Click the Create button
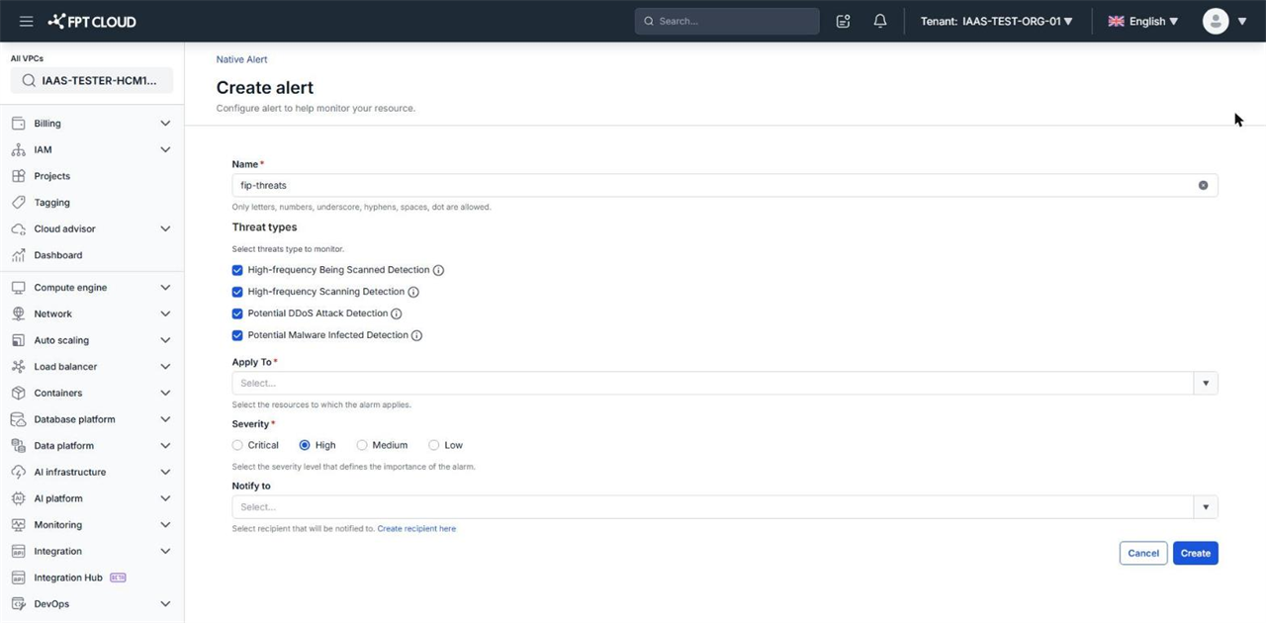Image resolution: width=1266 pixels, height=623 pixels. 1195,553
